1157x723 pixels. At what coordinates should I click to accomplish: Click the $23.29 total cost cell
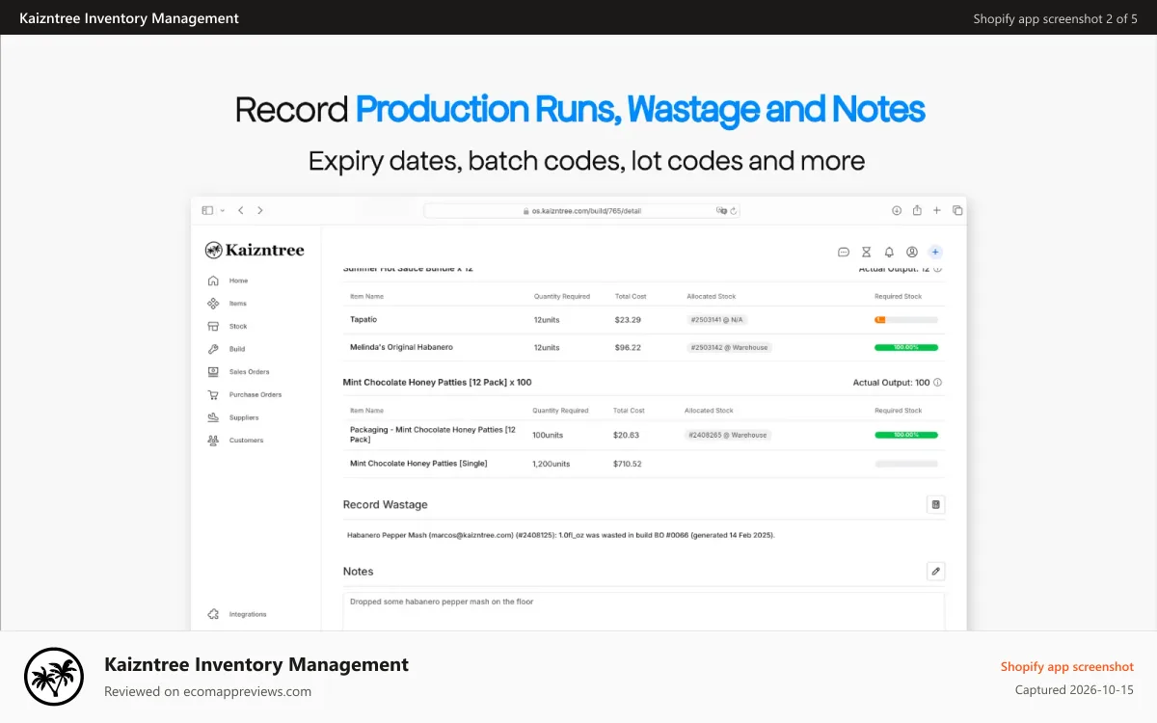628,319
